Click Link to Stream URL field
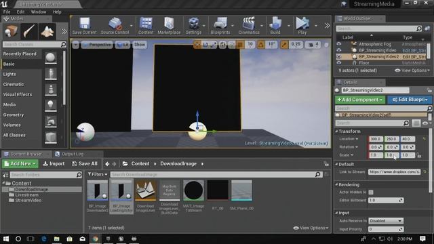The height and width of the screenshot is (244, 434). pyautogui.click(x=394, y=171)
